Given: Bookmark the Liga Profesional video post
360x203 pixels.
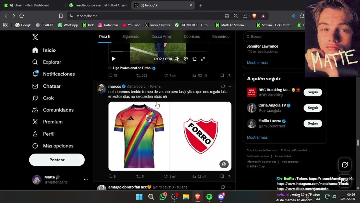Looking at the screenshot, I should click(x=222, y=76).
